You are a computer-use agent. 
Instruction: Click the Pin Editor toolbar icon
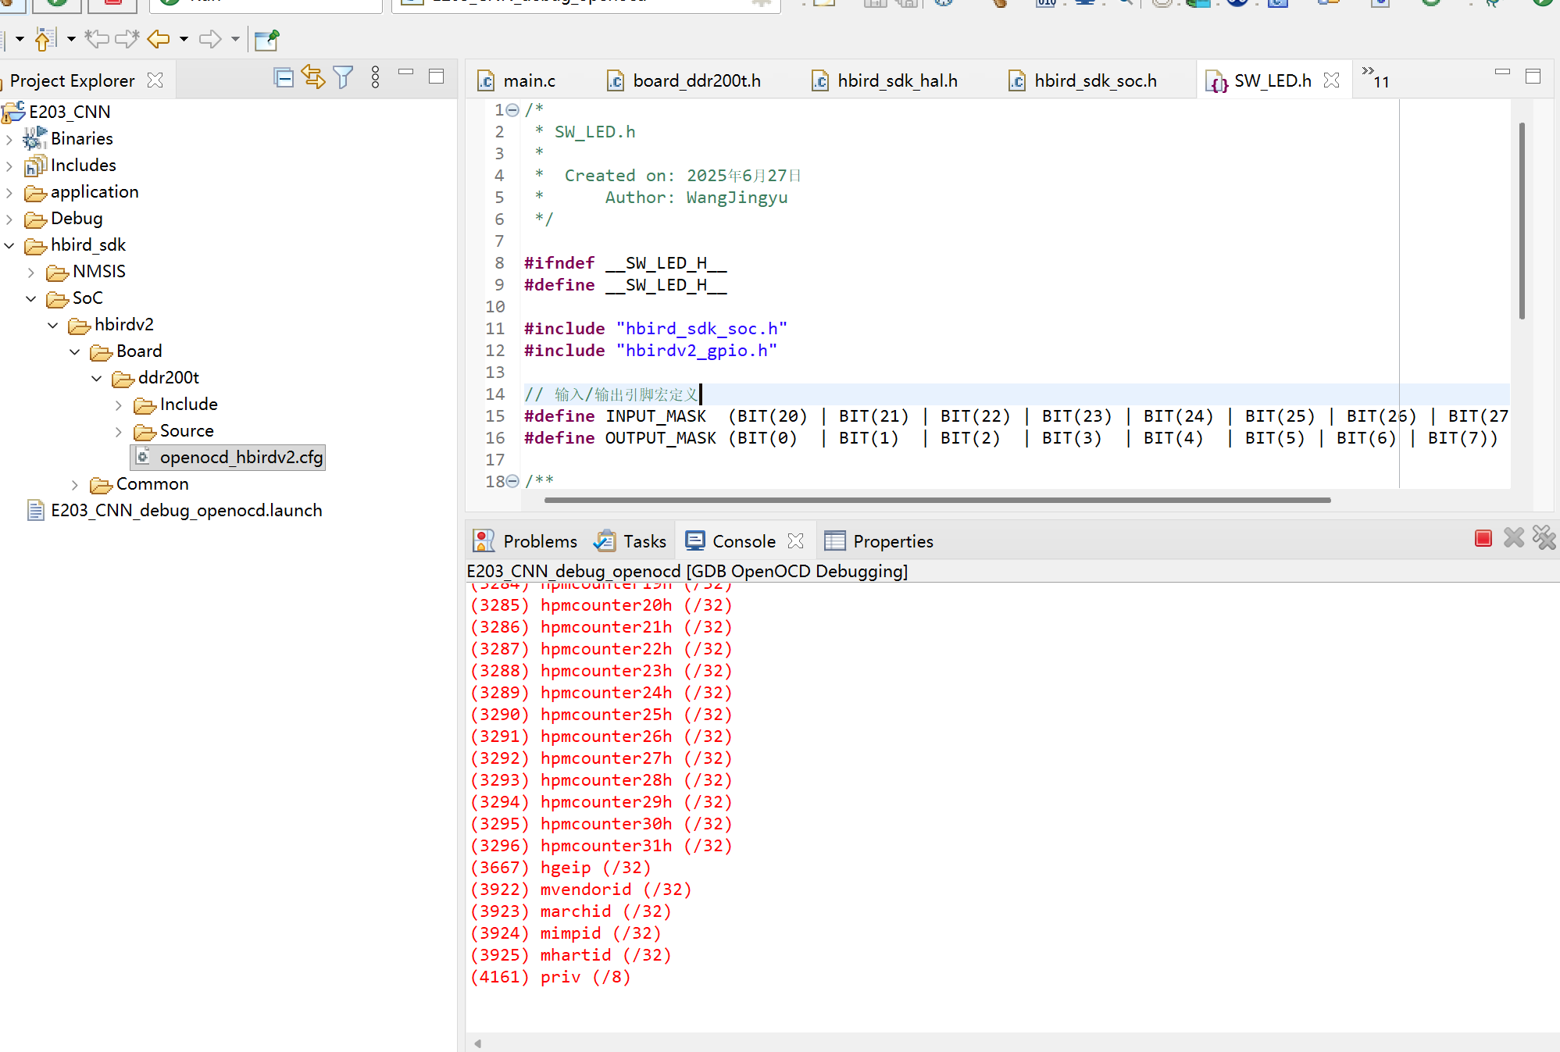[x=266, y=39]
